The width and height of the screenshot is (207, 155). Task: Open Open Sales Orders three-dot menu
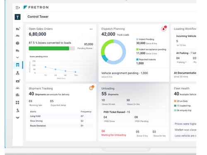(91, 29)
